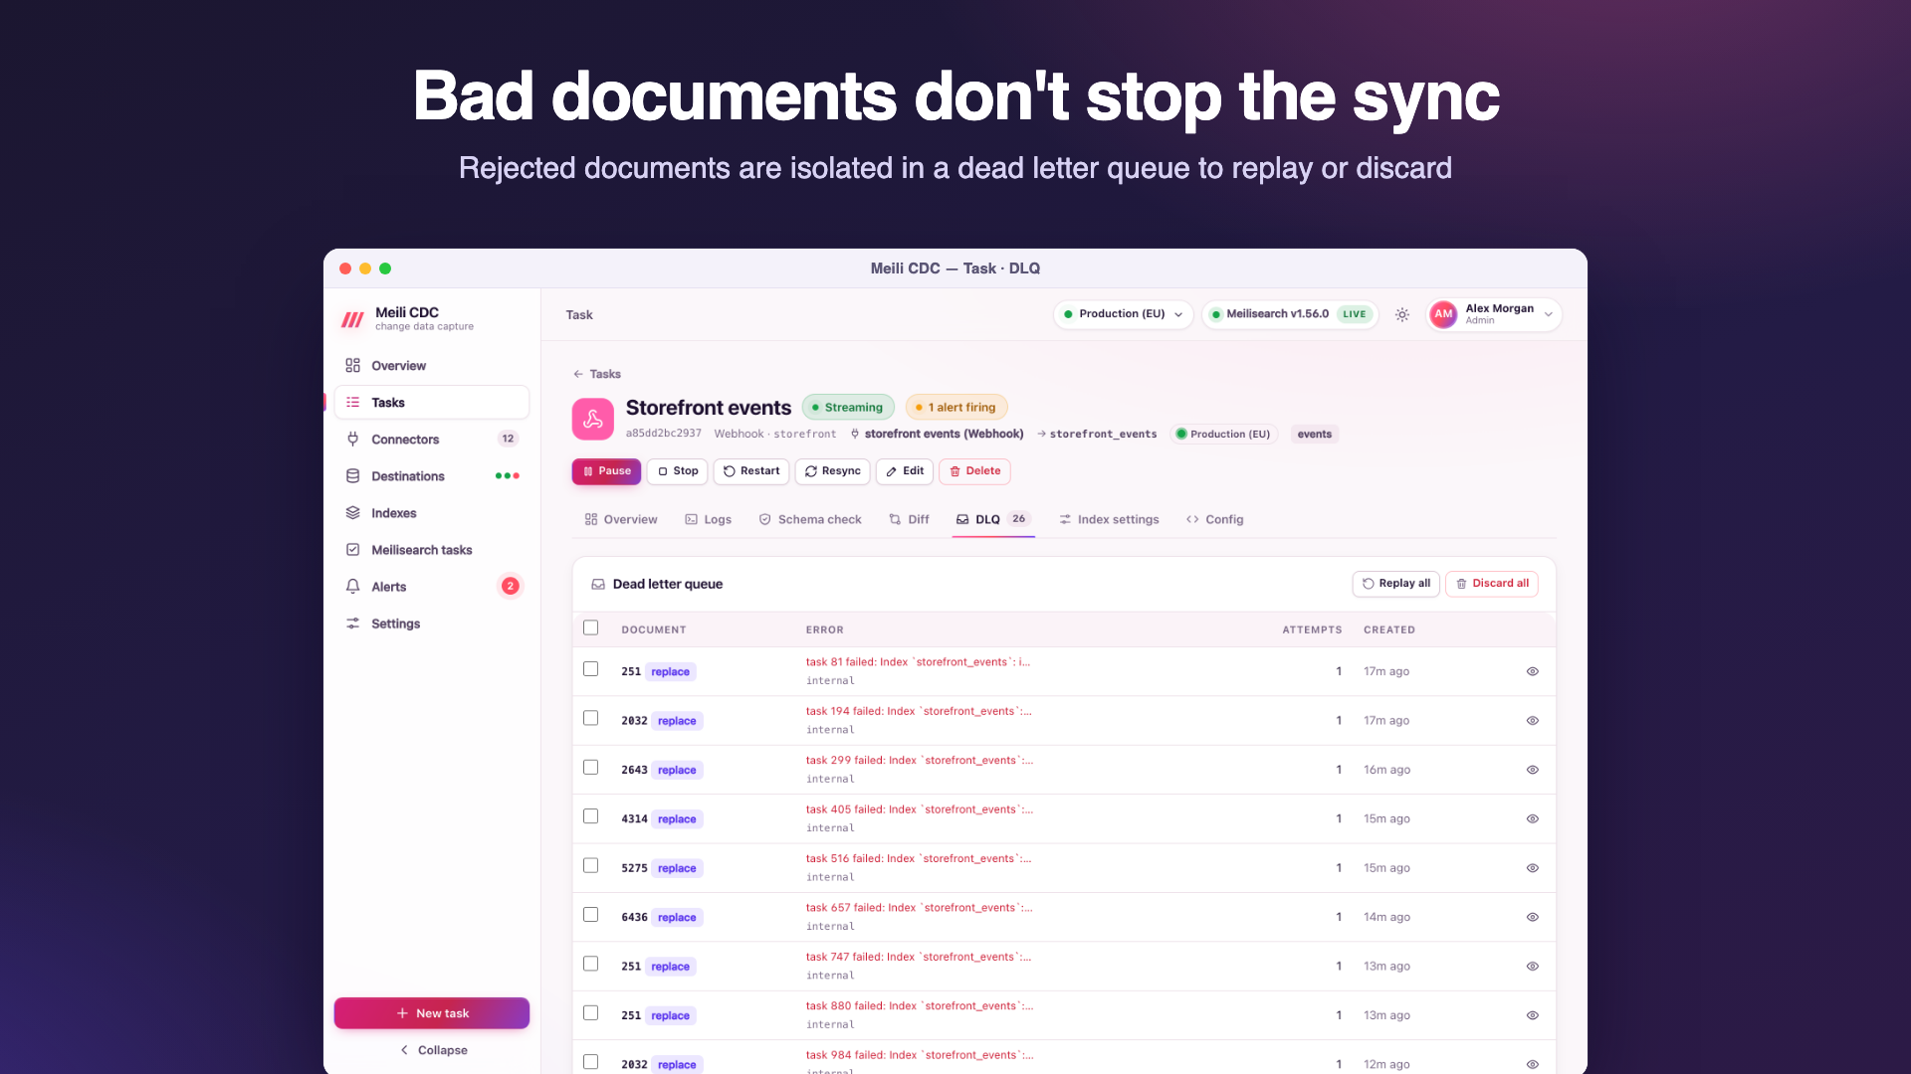Toggle the light/dark theme sun icon

point(1401,314)
